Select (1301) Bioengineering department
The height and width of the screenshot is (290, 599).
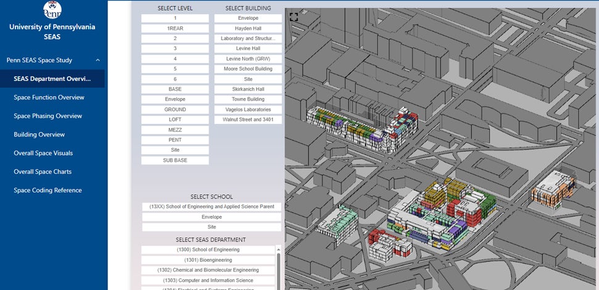click(208, 260)
